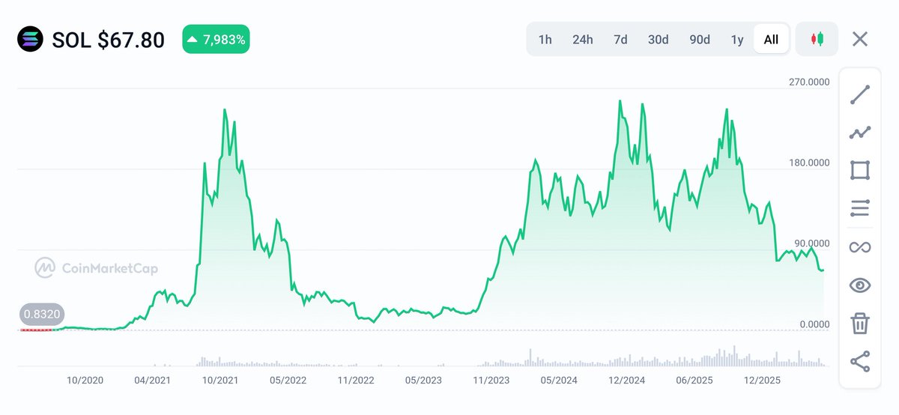Close the SOL chart panel

(860, 39)
